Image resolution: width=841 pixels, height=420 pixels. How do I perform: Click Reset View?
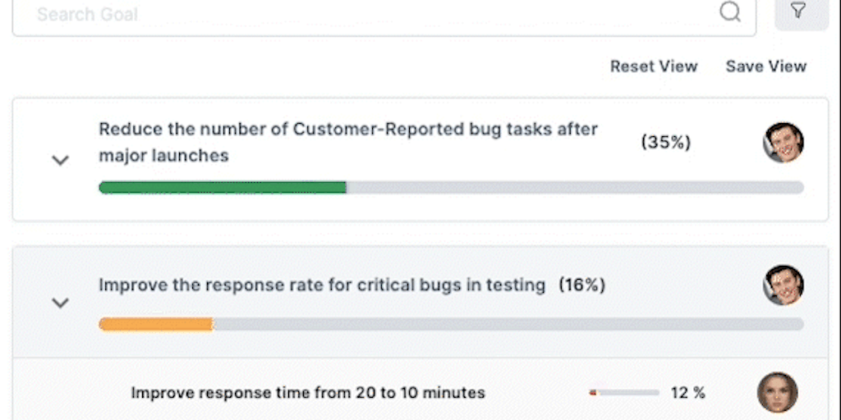(654, 66)
